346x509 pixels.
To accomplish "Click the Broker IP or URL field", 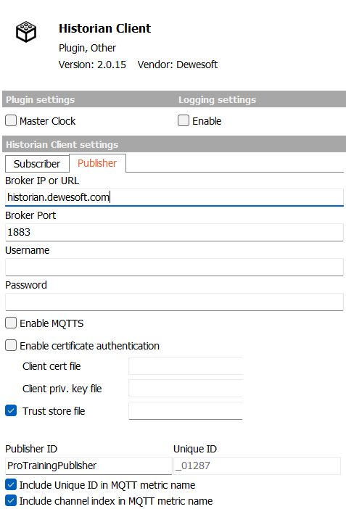I will coord(174,197).
